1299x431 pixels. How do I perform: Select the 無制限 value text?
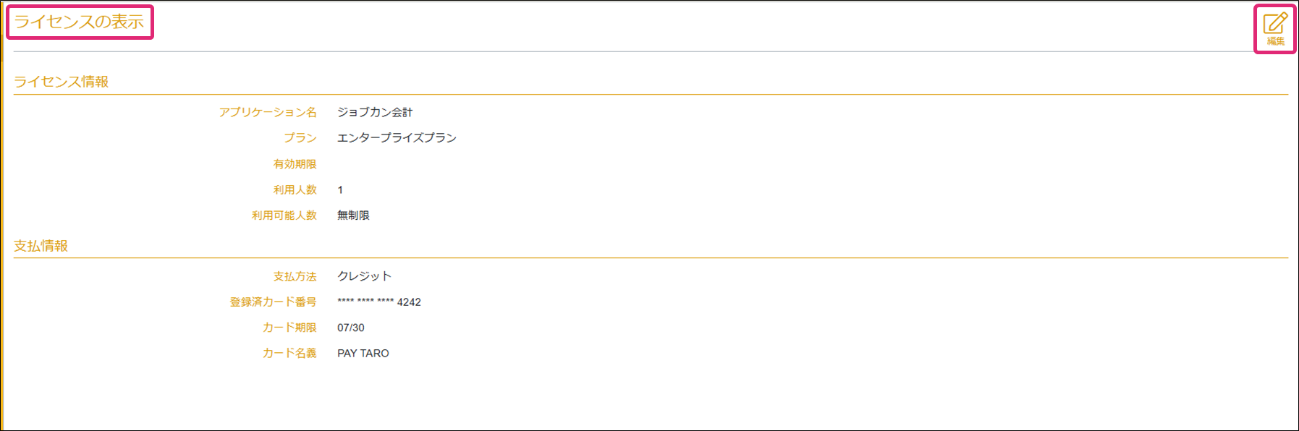[353, 215]
